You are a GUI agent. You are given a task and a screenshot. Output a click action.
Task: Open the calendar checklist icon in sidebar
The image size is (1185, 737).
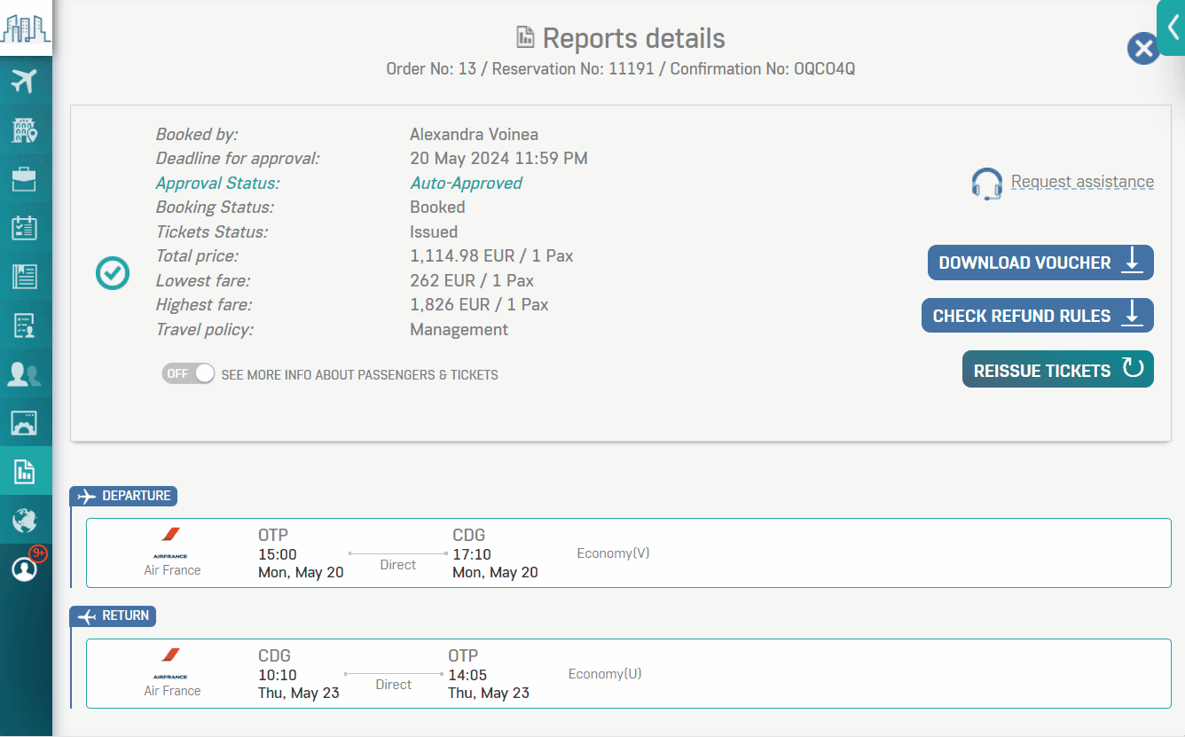pos(24,228)
